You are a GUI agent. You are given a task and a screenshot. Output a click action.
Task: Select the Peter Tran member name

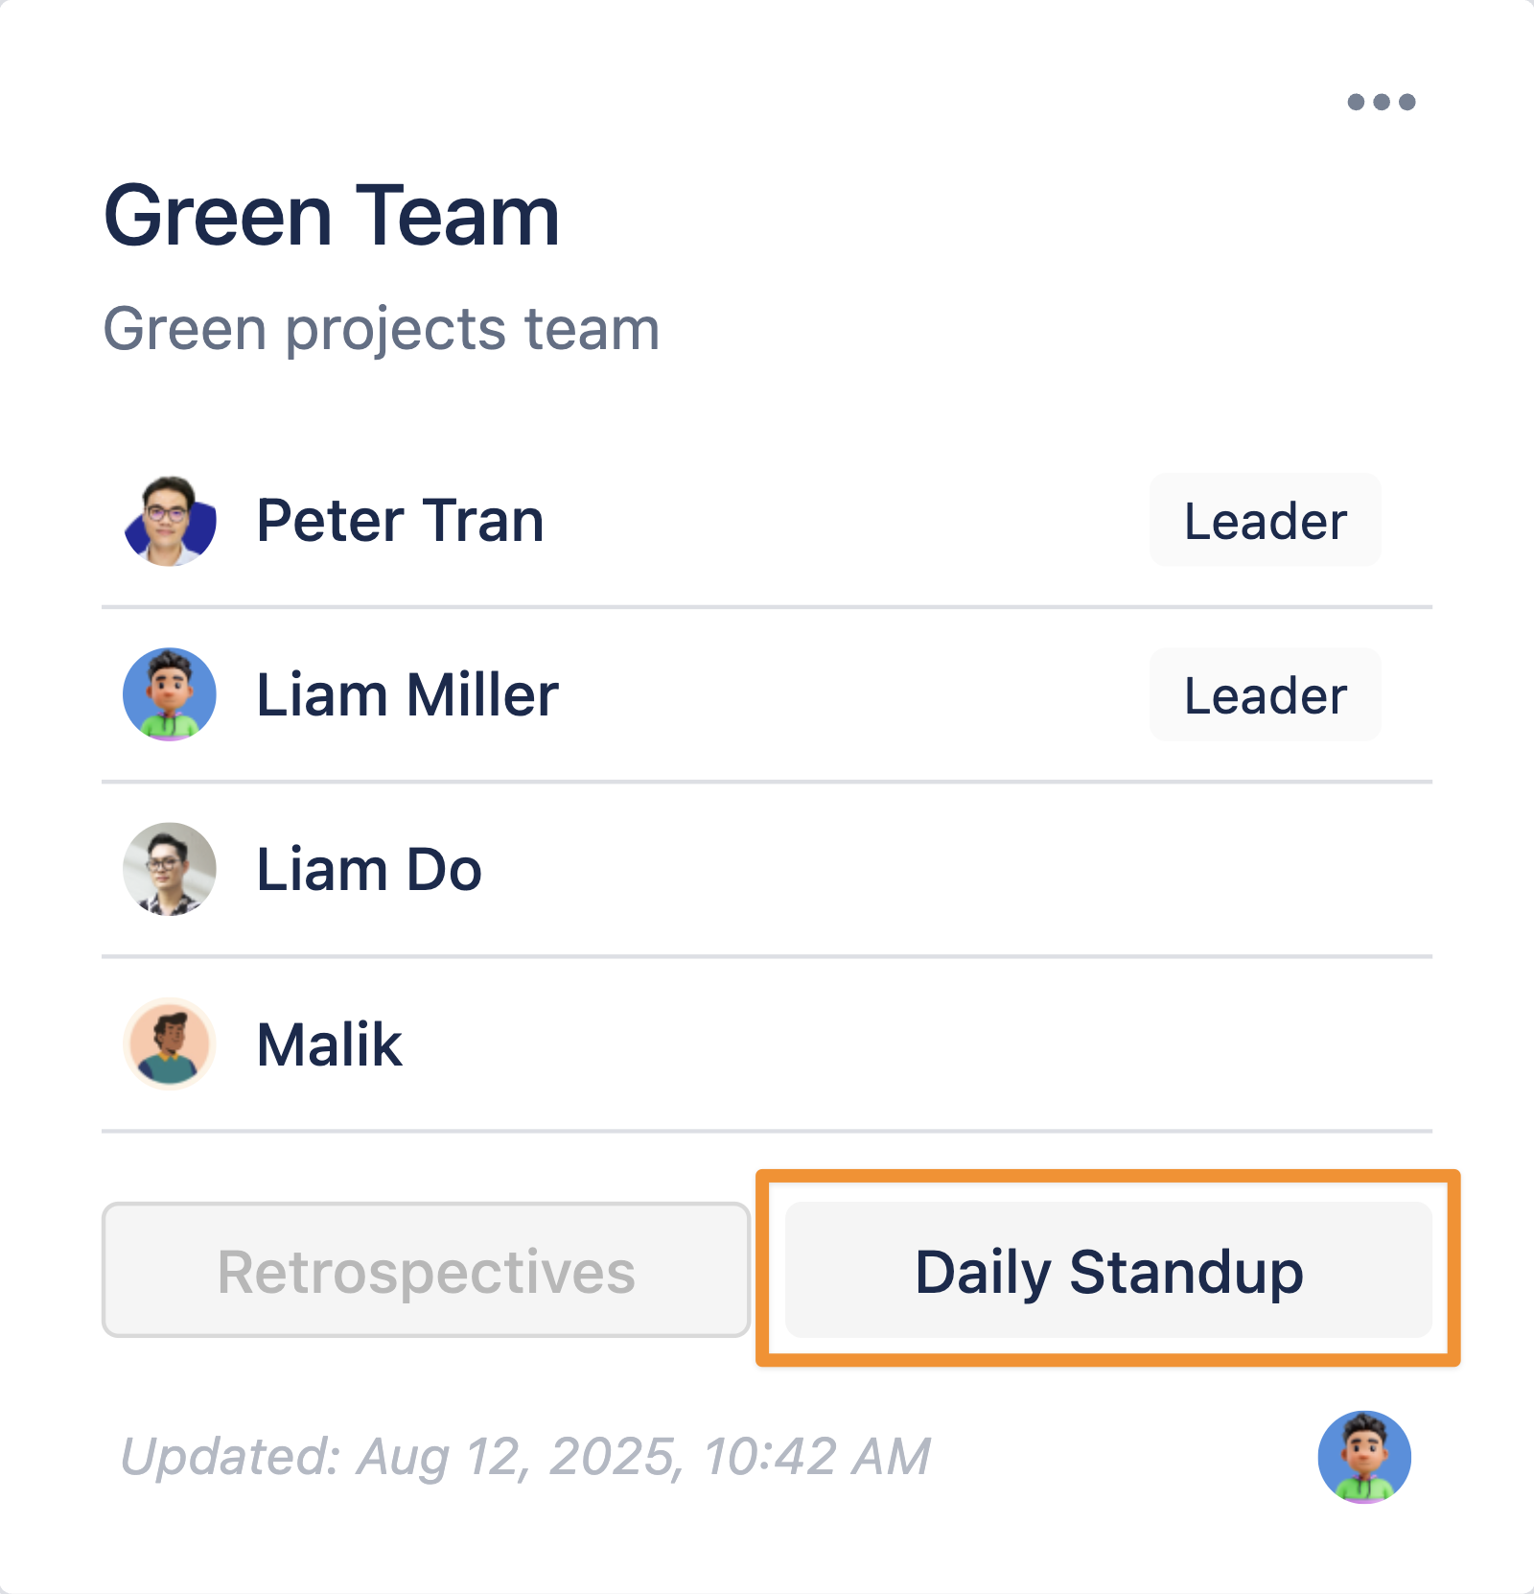click(400, 521)
